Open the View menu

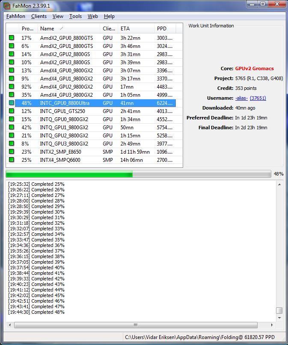click(58, 16)
